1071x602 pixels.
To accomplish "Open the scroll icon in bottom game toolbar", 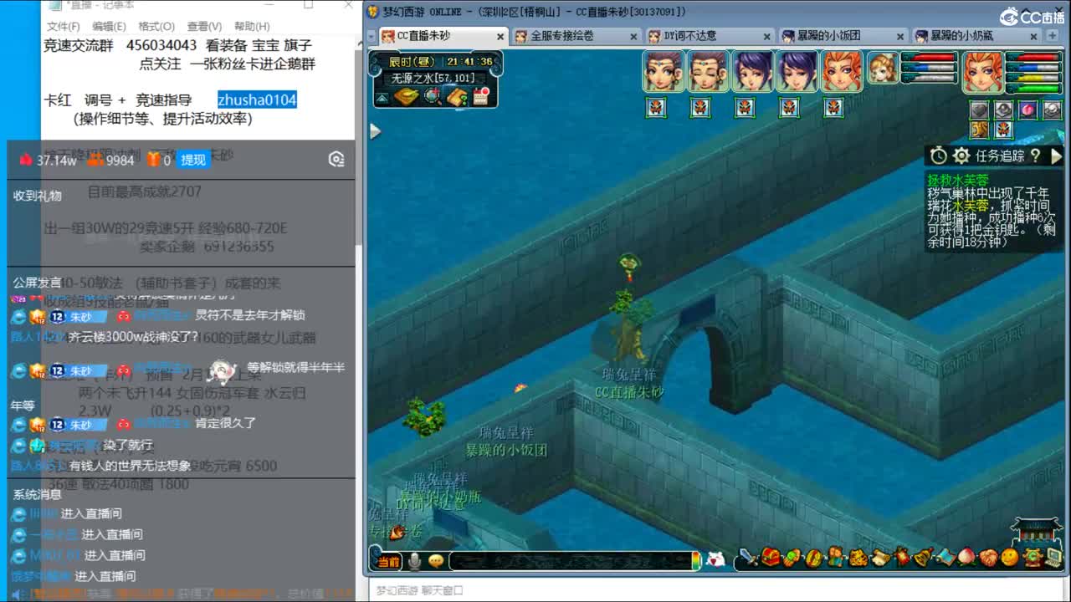I will [879, 558].
